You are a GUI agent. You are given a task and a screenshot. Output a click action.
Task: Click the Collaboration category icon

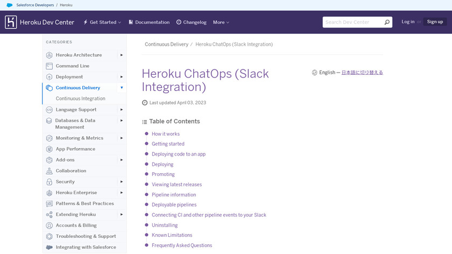[x=50, y=171]
